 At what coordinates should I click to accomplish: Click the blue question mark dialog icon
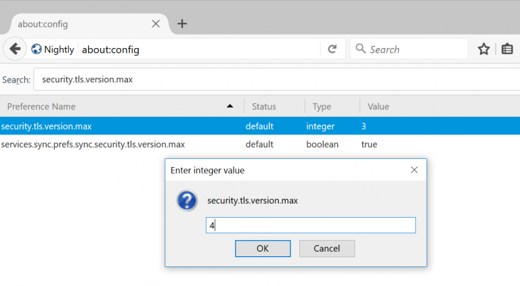pyautogui.click(x=187, y=200)
